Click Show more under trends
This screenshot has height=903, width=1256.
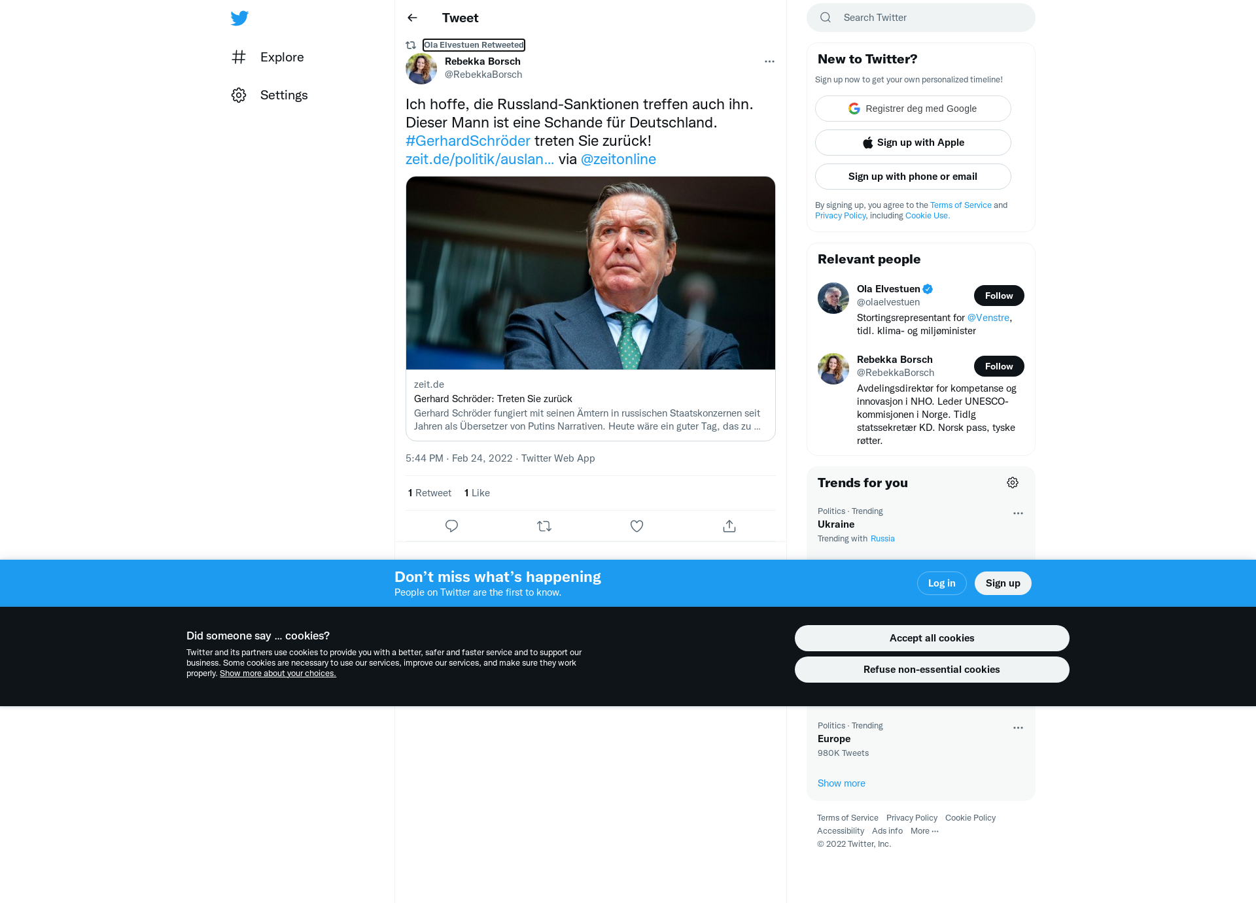(x=841, y=783)
